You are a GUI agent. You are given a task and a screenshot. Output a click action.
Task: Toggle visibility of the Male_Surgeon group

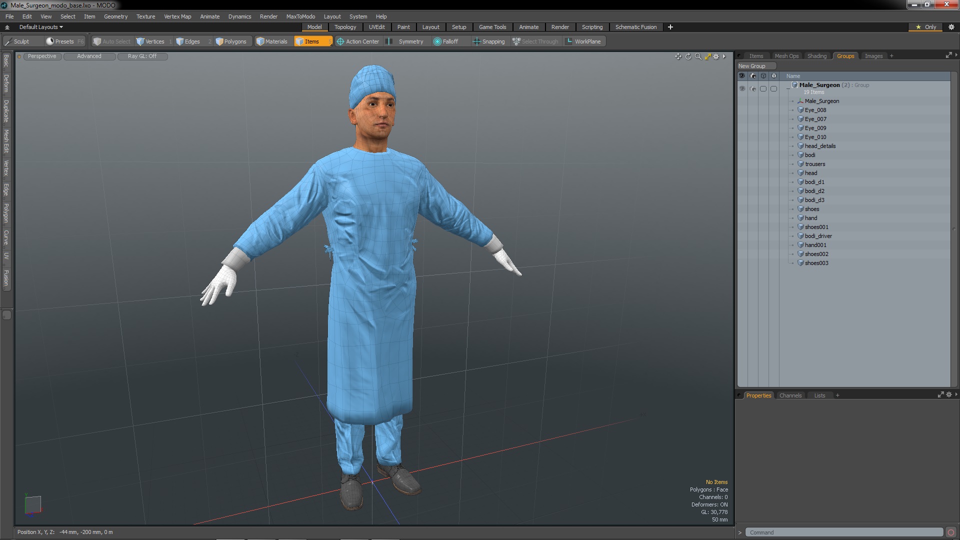(742, 88)
